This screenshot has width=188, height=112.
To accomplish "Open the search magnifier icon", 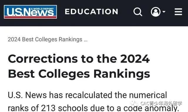I will (138, 12).
